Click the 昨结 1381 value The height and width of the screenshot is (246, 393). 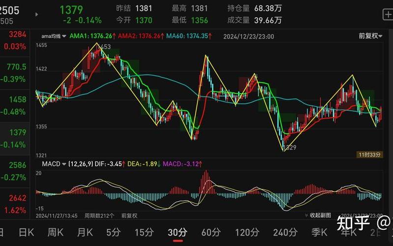(x=134, y=8)
